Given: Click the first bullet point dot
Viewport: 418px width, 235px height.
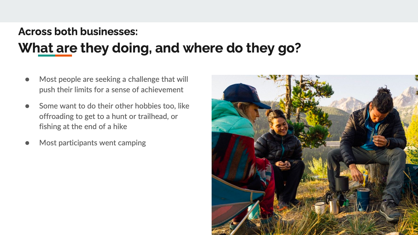Looking at the screenshot, I should pos(28,79).
